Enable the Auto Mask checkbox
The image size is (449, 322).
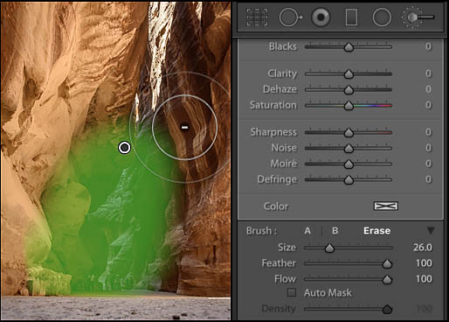(292, 292)
